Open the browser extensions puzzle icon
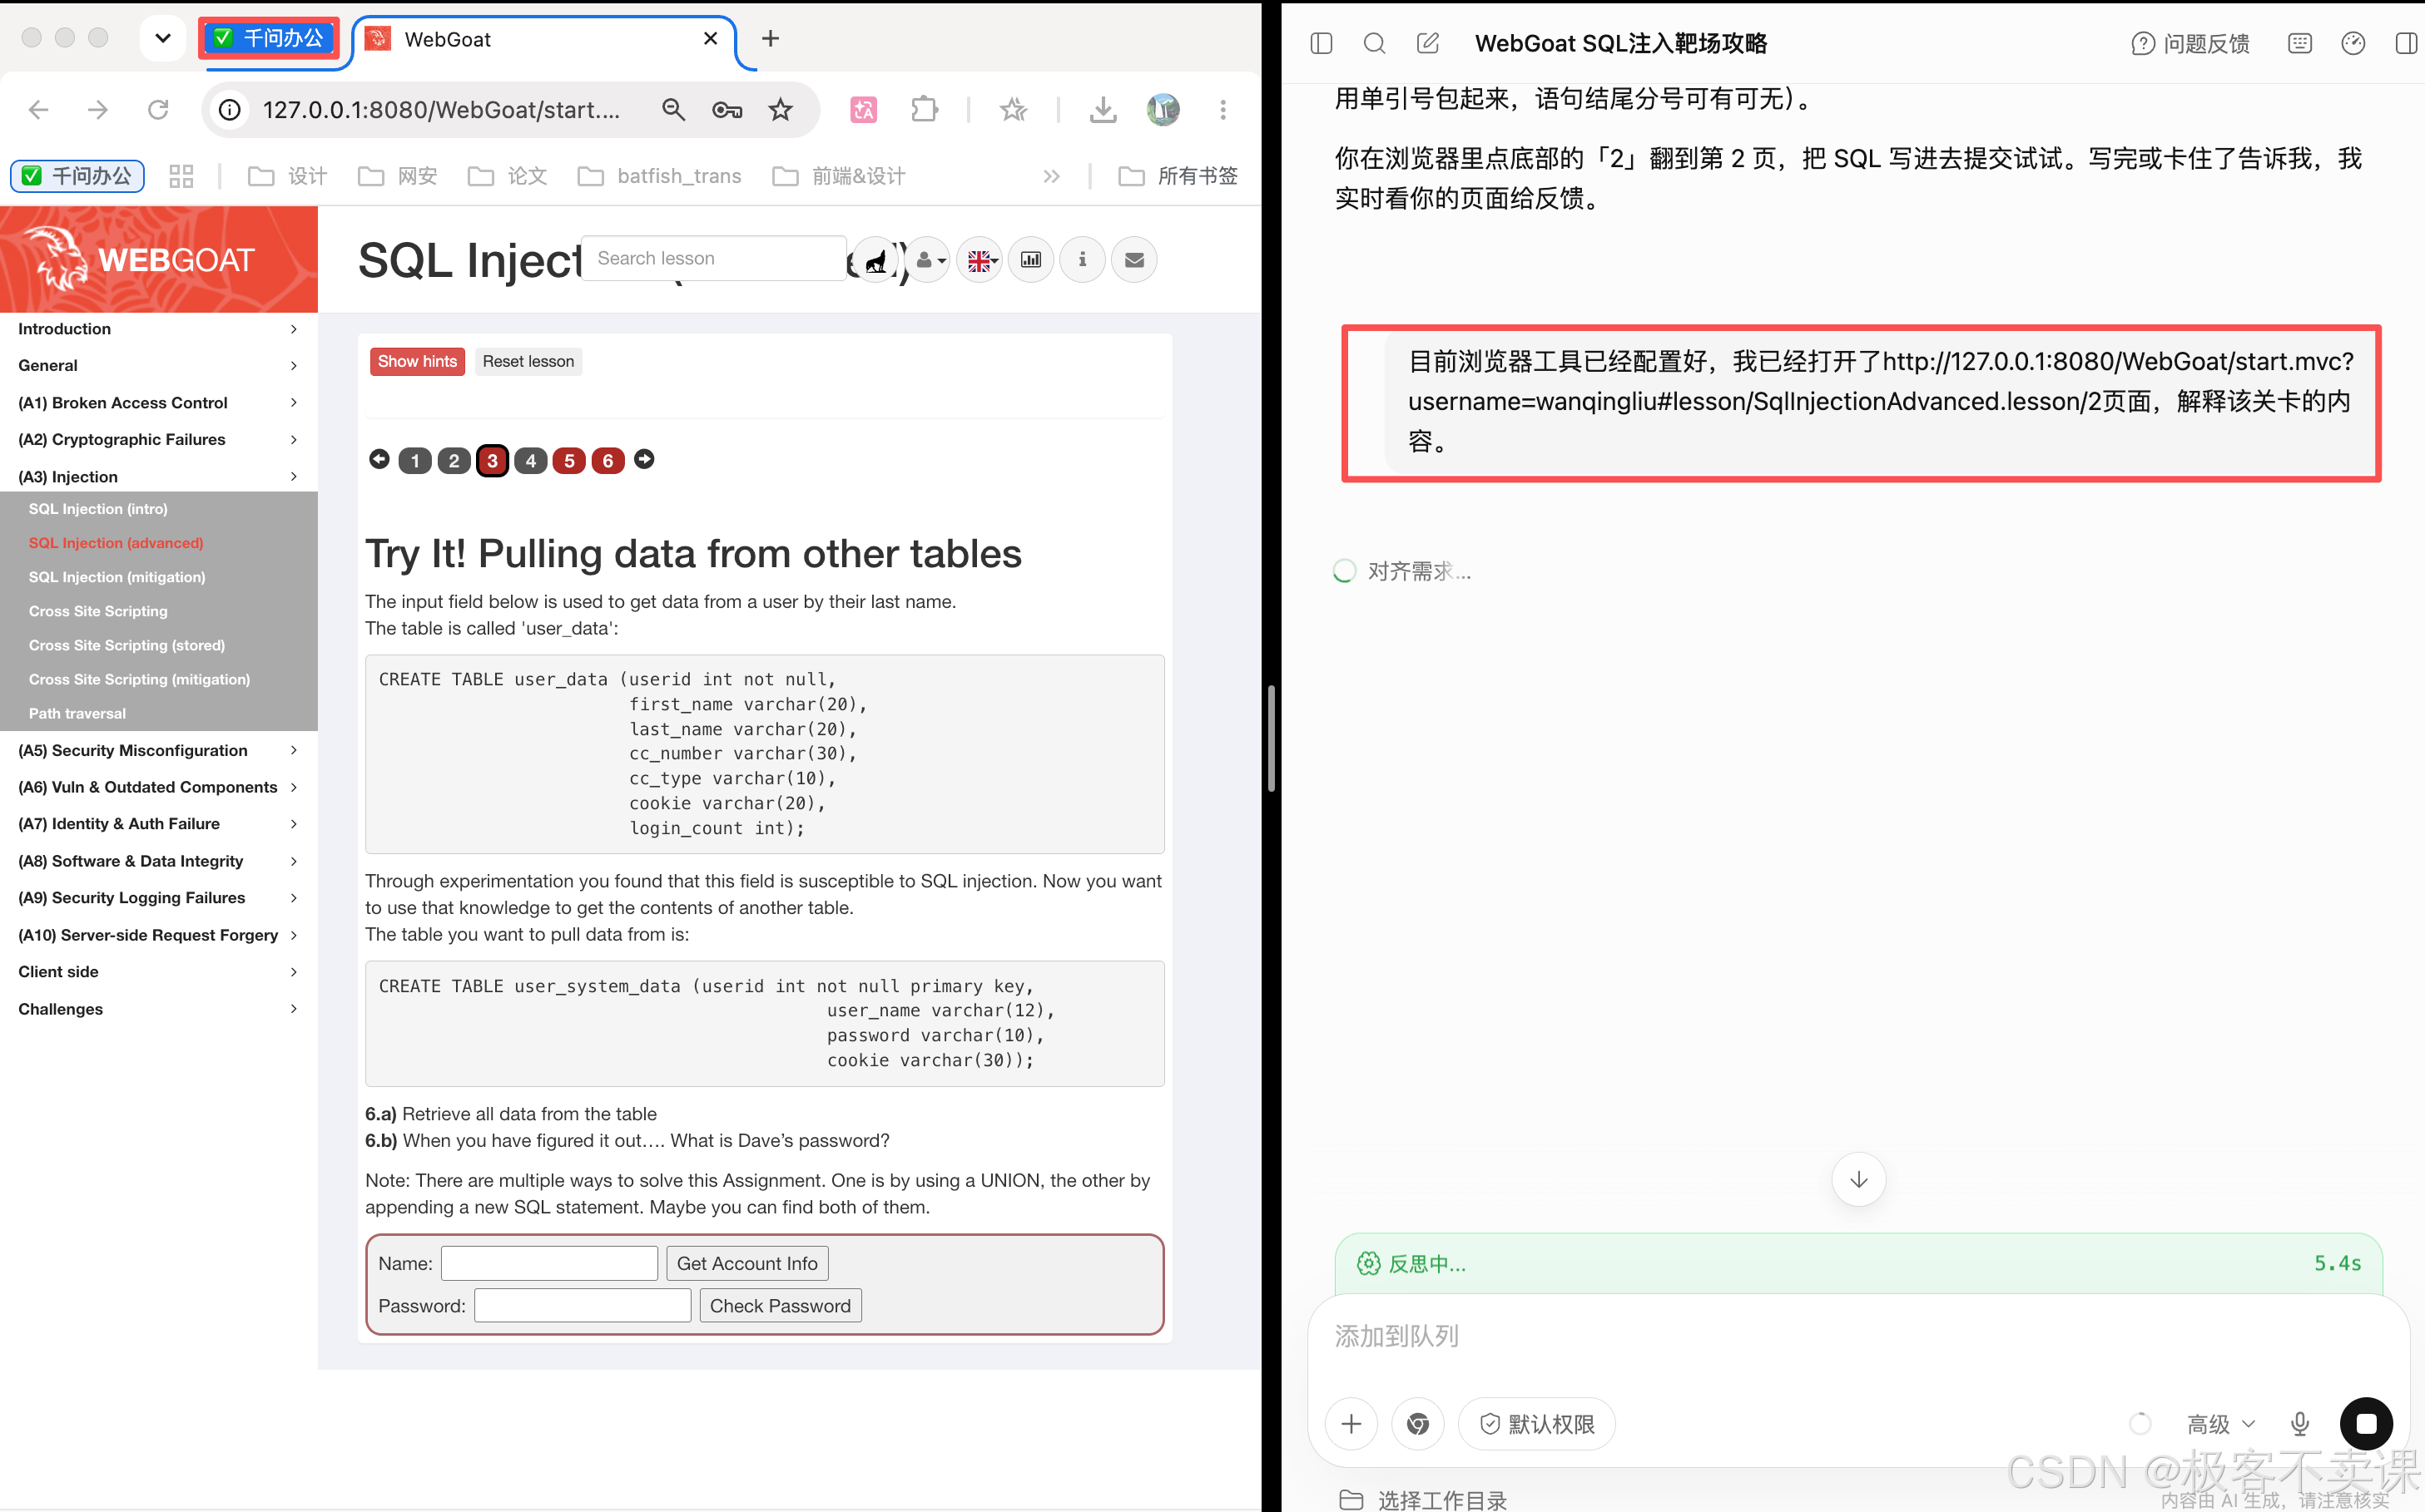Image resolution: width=2425 pixels, height=1512 pixels. point(925,110)
